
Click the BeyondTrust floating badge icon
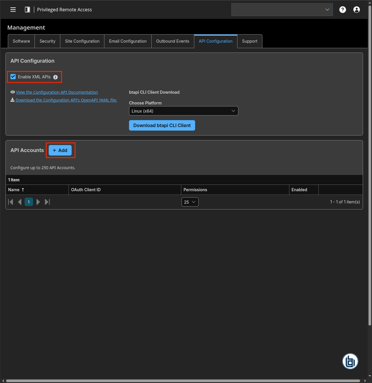click(350, 361)
